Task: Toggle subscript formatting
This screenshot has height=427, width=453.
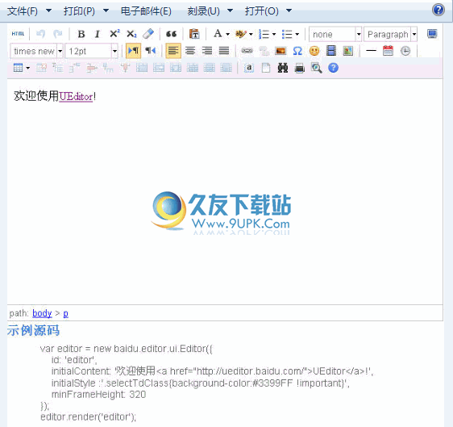Action: click(131, 34)
